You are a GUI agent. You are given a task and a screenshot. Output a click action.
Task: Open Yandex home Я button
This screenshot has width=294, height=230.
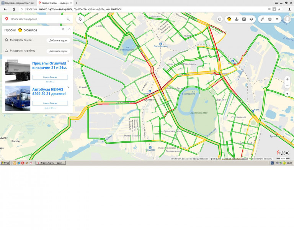[x=14, y=9]
